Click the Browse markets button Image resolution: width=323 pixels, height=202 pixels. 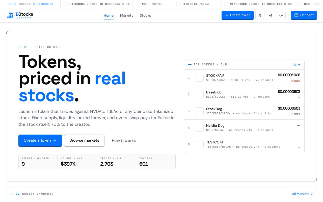84,140
